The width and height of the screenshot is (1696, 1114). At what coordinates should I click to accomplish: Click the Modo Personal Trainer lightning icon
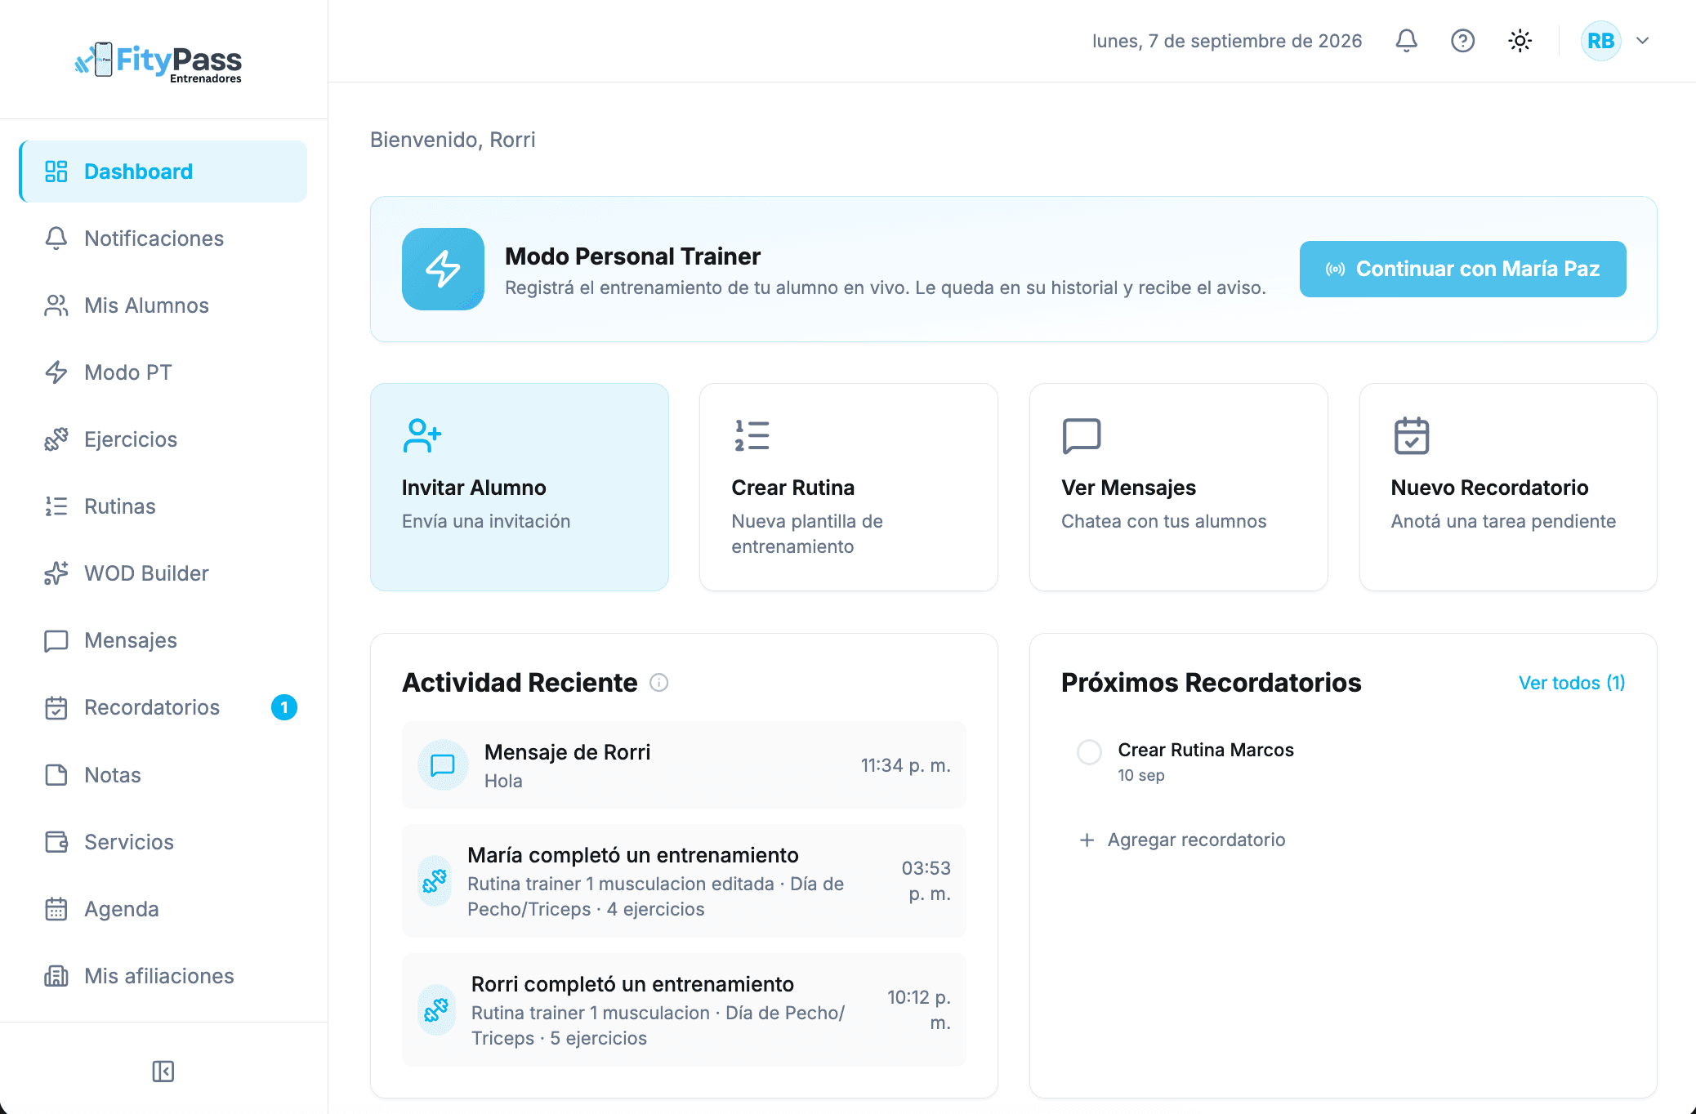[x=443, y=269]
